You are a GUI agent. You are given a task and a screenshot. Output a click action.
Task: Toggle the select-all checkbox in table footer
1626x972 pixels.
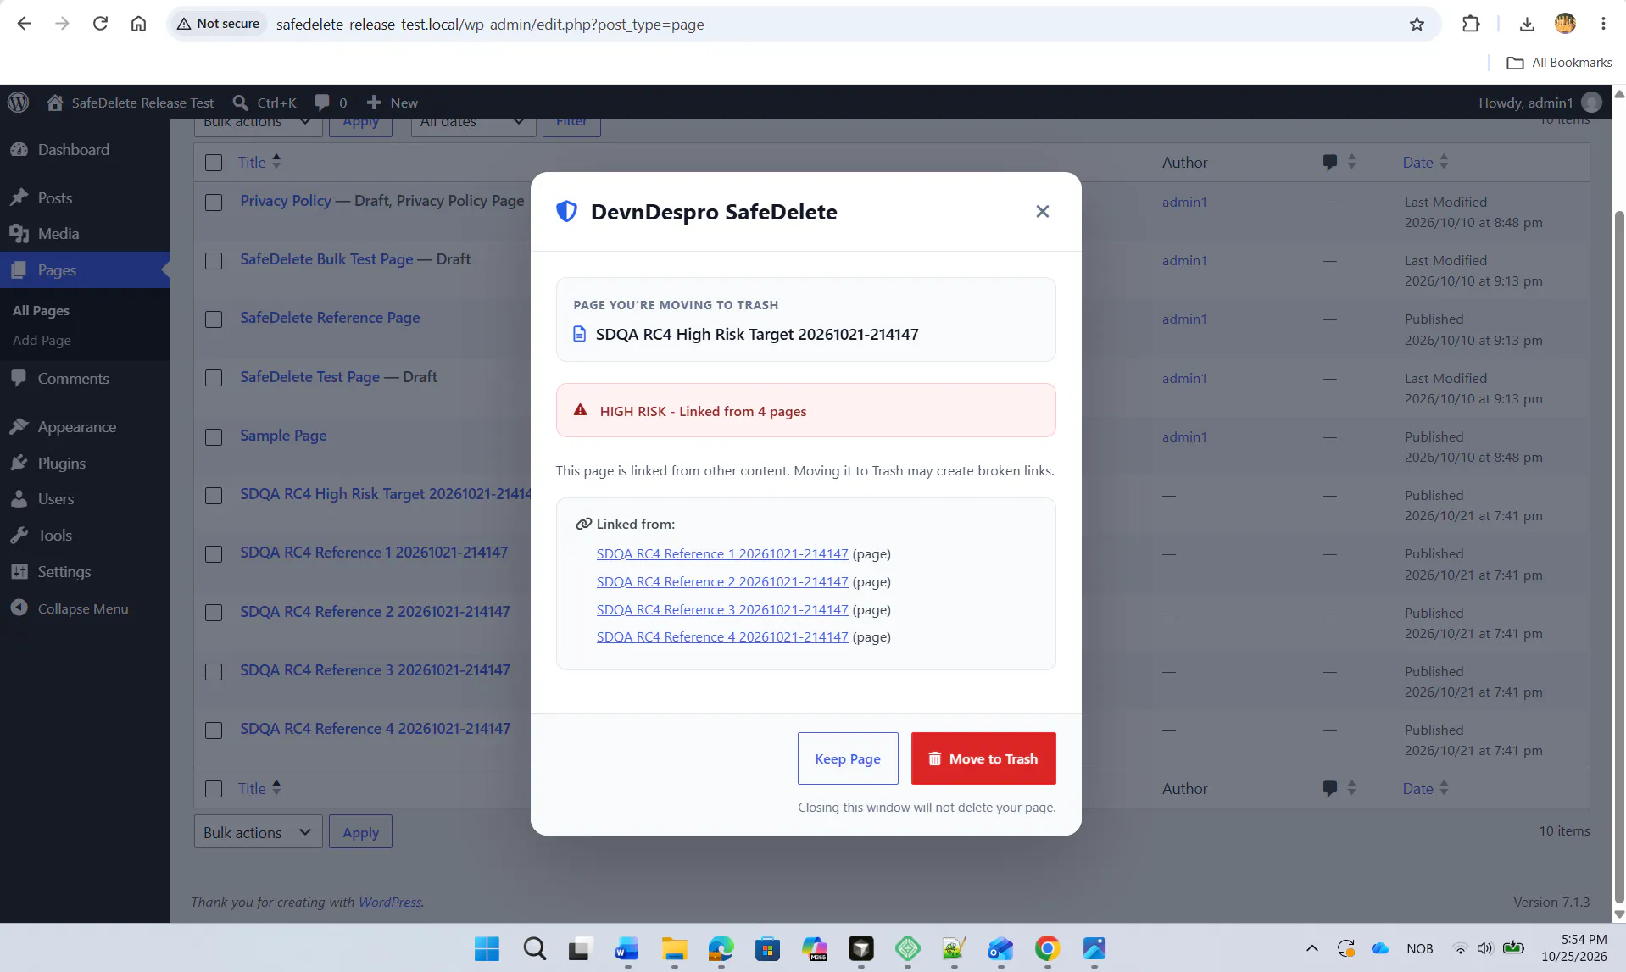(x=214, y=789)
